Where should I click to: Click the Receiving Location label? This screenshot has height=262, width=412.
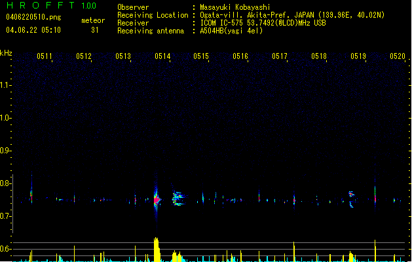tap(153, 15)
